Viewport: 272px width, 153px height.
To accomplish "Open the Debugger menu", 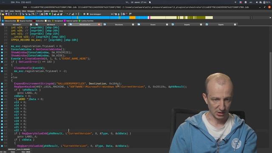I will click(x=31, y=11).
